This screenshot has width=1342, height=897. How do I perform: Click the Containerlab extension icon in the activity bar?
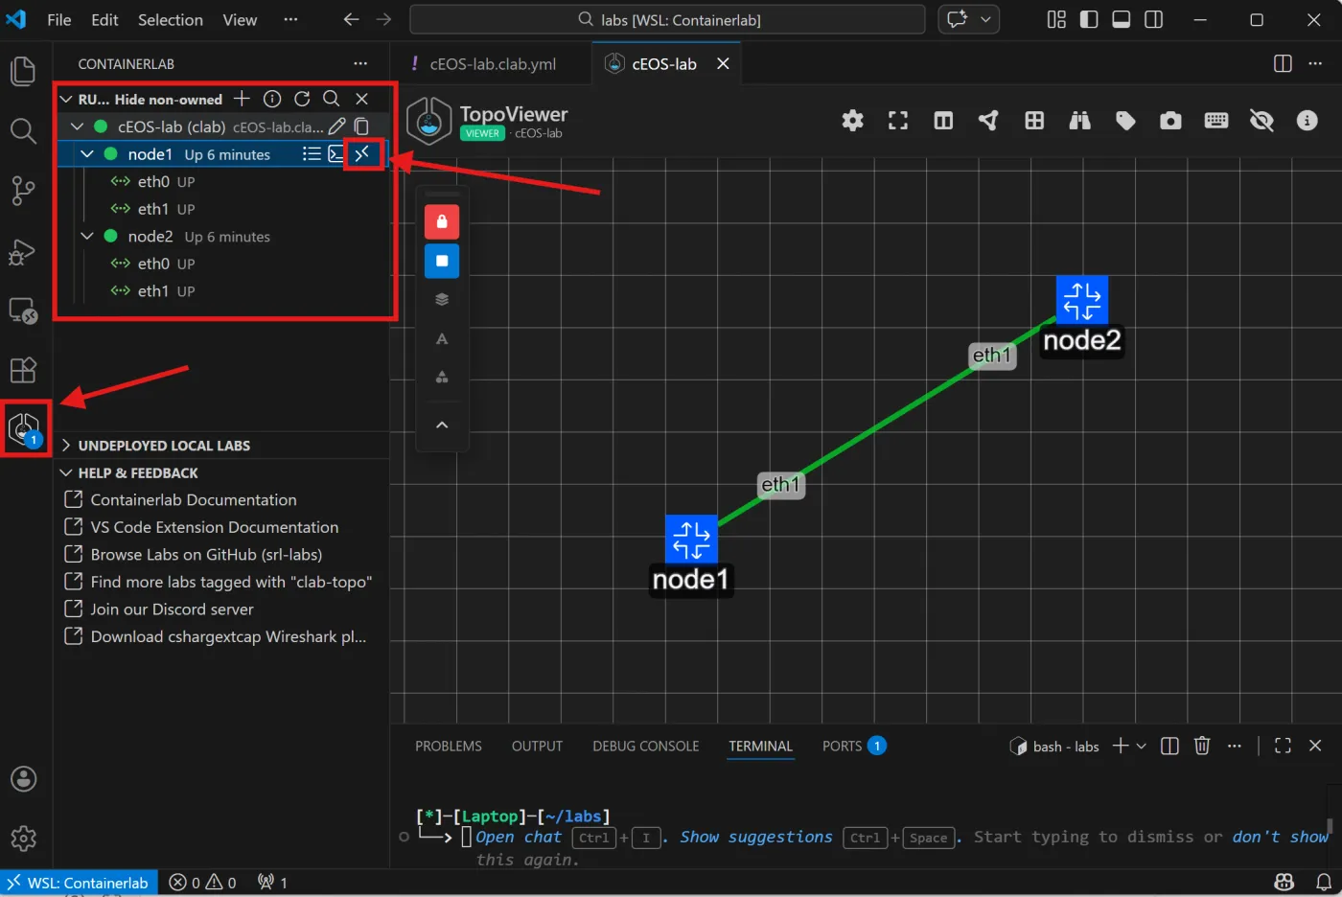[x=24, y=426]
